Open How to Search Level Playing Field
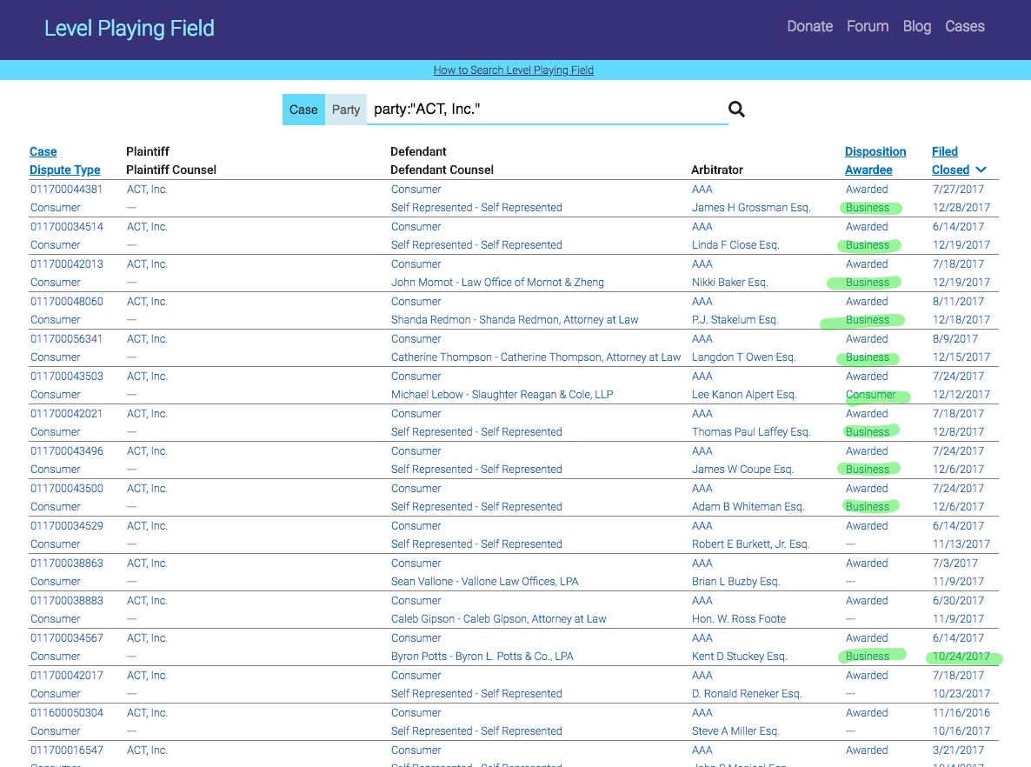 (514, 70)
